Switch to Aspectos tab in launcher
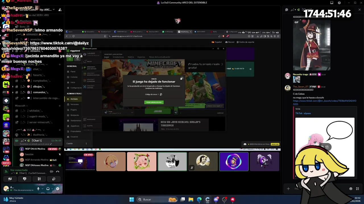This screenshot has width=364, height=204. tap(141, 57)
